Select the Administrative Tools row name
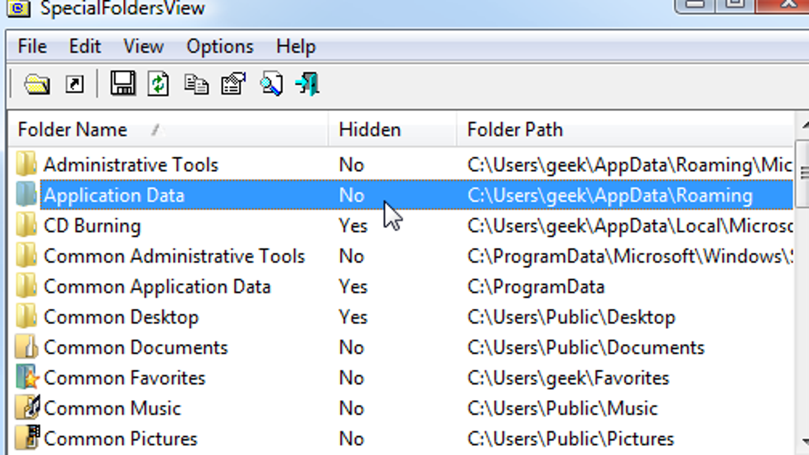Viewport: 809px width, 455px height. point(131,165)
